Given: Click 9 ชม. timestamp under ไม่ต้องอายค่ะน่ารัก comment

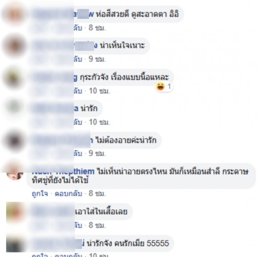Looking at the screenshot, I should [97, 153].
